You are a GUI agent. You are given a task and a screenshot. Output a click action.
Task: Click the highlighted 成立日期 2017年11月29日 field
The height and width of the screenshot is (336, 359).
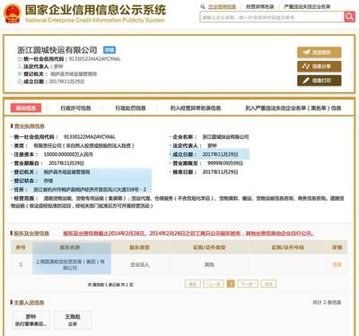point(209,154)
